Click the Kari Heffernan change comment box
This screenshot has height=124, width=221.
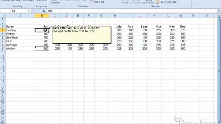coord(81,35)
